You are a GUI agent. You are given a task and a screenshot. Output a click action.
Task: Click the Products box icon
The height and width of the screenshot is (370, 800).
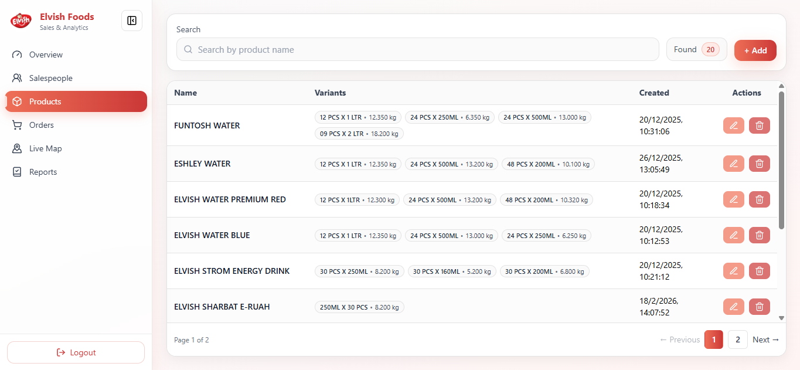point(17,101)
